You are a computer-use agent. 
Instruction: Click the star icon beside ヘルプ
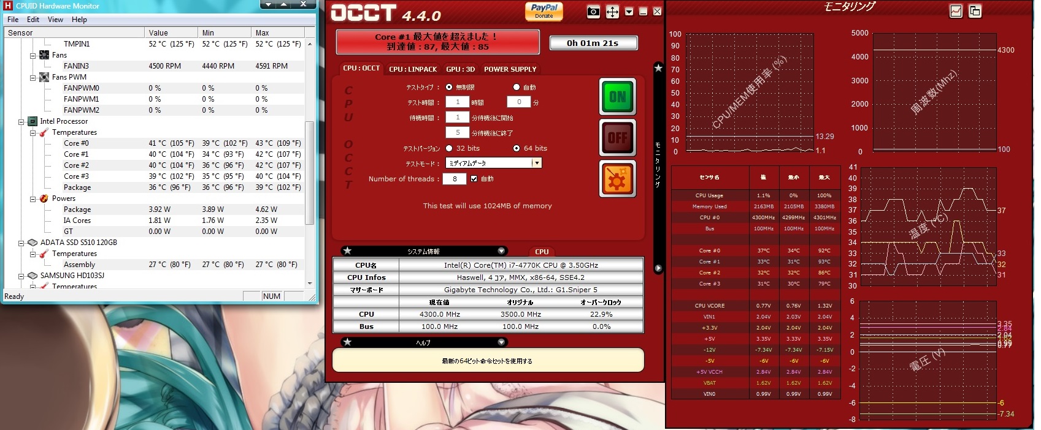click(x=347, y=342)
